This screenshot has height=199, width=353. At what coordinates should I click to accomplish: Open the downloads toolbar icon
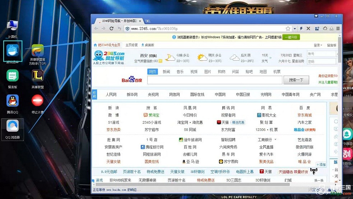331,29
